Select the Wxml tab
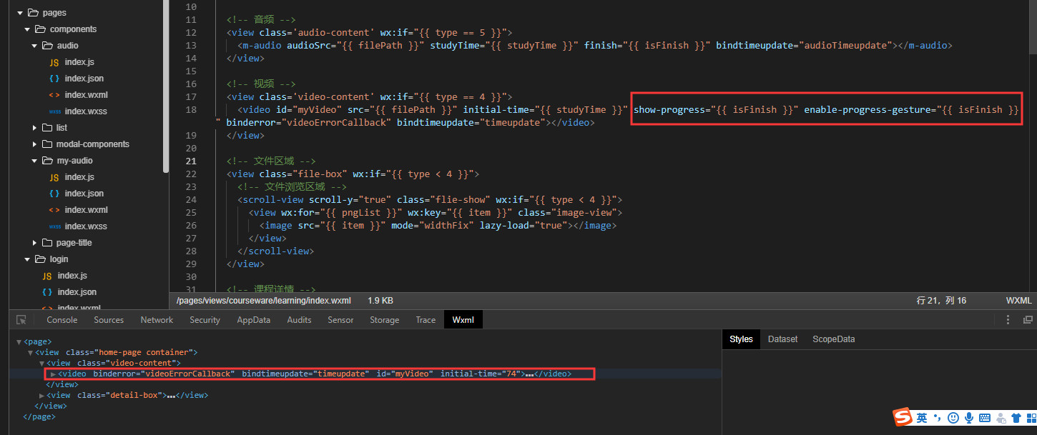 (x=463, y=320)
